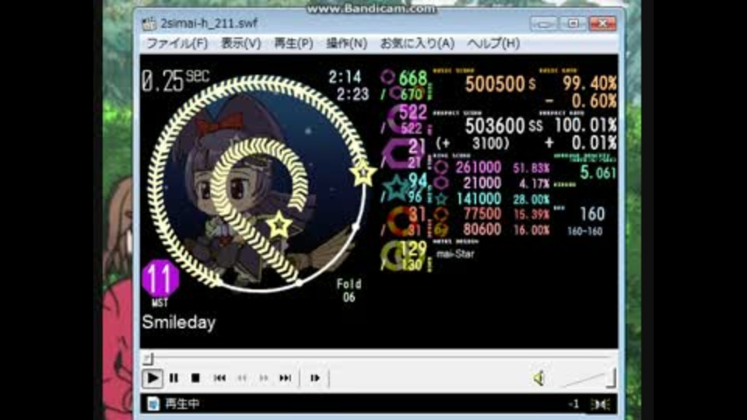Click the status bar document icon
Screen dimensions: 747x420
153,404
